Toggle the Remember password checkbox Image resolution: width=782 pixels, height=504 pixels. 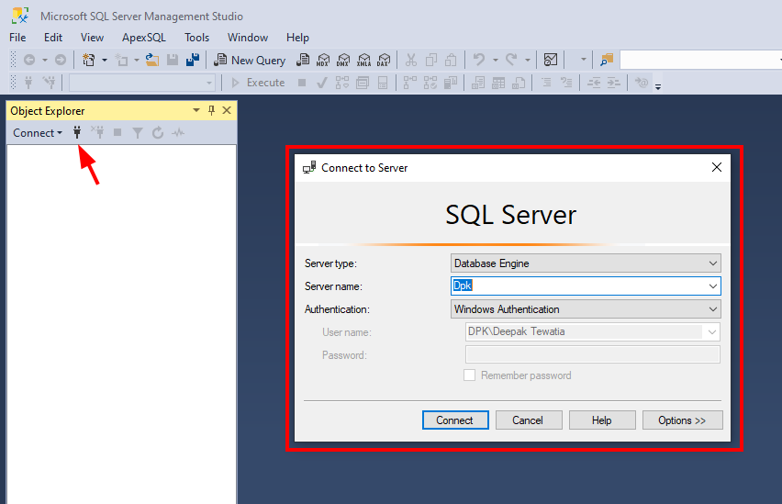click(x=469, y=375)
